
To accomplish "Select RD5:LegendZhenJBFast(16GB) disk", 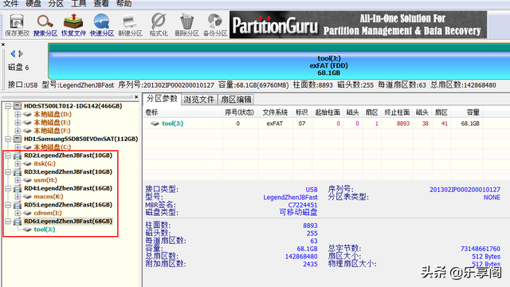I will (x=68, y=205).
